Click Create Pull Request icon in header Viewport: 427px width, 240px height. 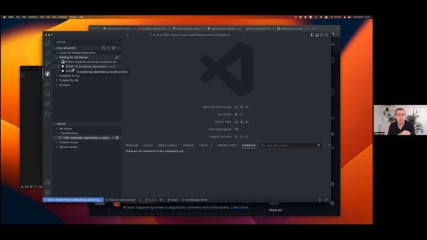click(x=103, y=48)
